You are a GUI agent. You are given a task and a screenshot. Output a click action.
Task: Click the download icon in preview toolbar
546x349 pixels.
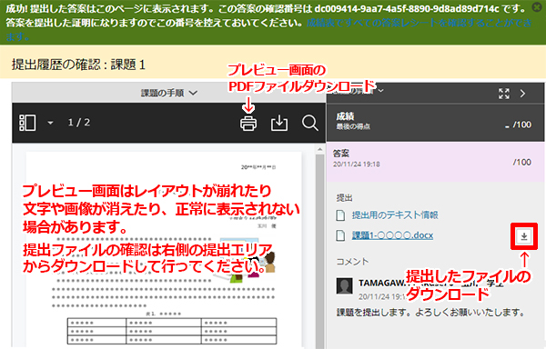coord(279,123)
